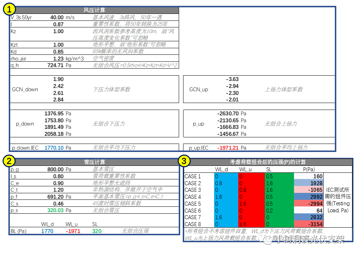This screenshot has height=255, width=356.
Task: Click the red WL_u cell for CASE 5
Action: (x=251, y=204)
